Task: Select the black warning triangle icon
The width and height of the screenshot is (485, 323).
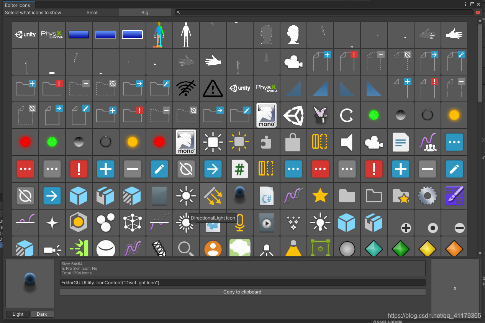Action: coord(213,89)
